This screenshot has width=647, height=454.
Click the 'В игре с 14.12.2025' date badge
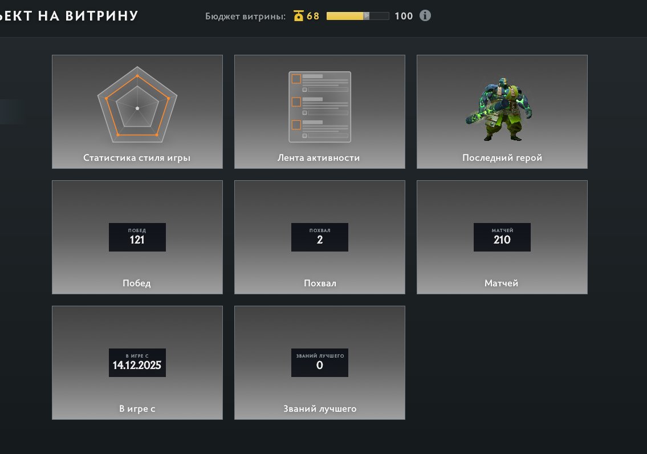(x=137, y=363)
